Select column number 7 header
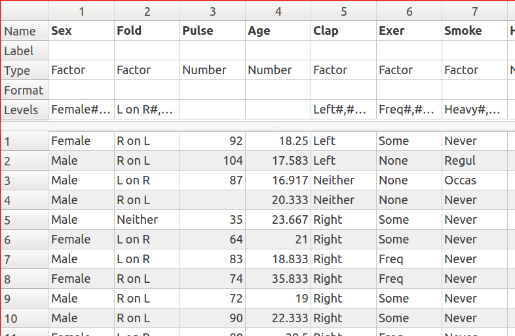Viewport: 515px width, 336px height. [x=474, y=12]
